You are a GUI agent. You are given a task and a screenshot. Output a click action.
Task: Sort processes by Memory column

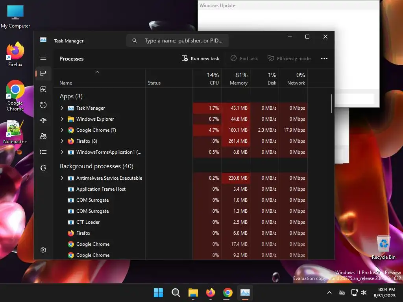pyautogui.click(x=236, y=78)
